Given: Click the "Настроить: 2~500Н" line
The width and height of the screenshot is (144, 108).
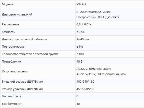Looking at the screenshot, I should (97, 17).
